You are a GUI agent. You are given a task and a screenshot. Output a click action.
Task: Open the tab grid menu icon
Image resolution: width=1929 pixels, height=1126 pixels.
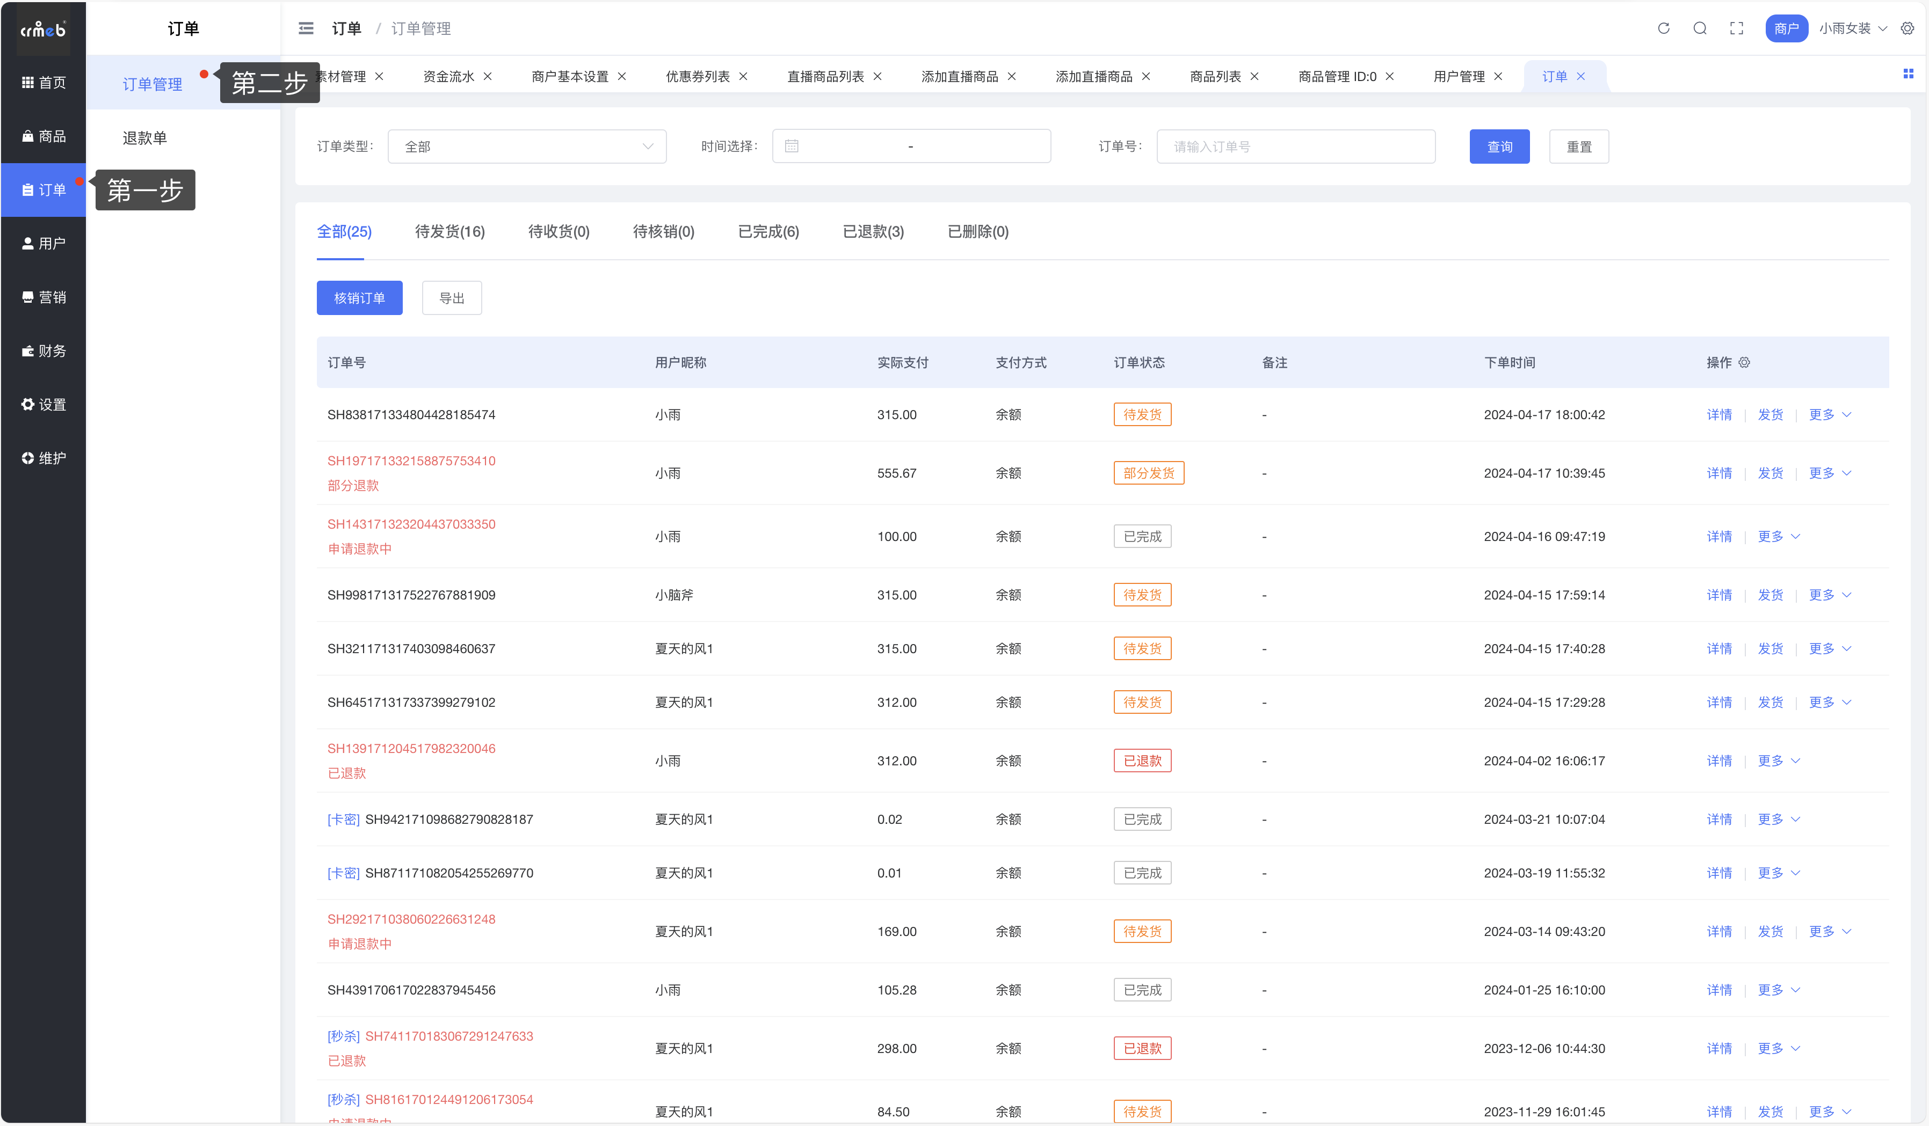[x=1909, y=74]
